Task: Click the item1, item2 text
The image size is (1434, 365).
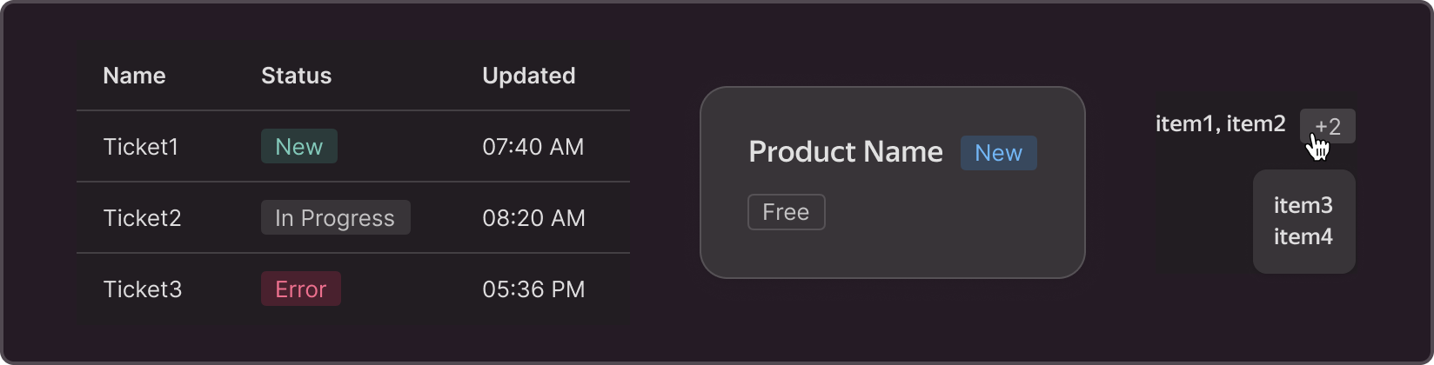Action: (1220, 124)
